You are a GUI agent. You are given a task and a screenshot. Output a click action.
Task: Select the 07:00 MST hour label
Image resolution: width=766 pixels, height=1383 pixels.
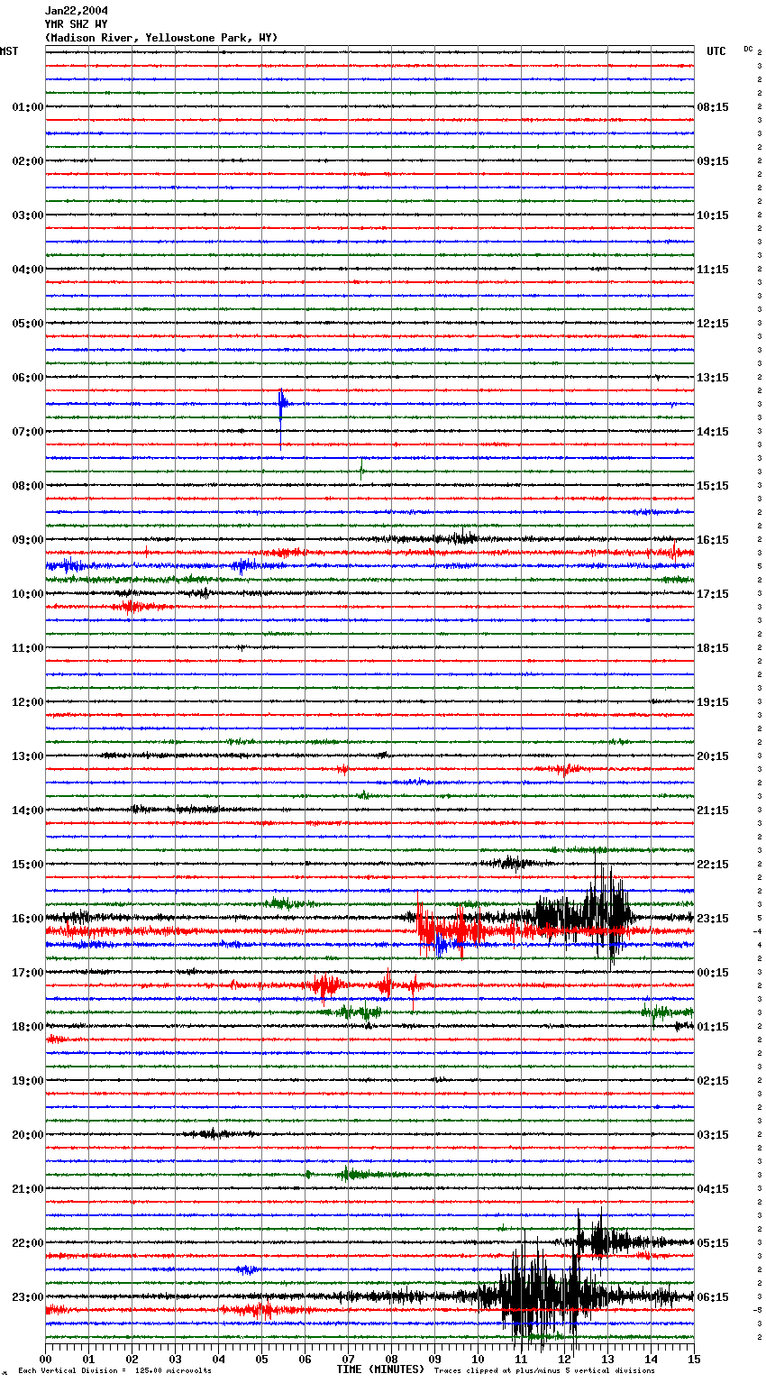pos(28,432)
